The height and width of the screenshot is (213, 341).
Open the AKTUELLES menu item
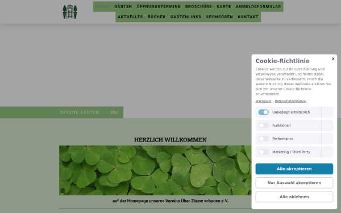130,17
